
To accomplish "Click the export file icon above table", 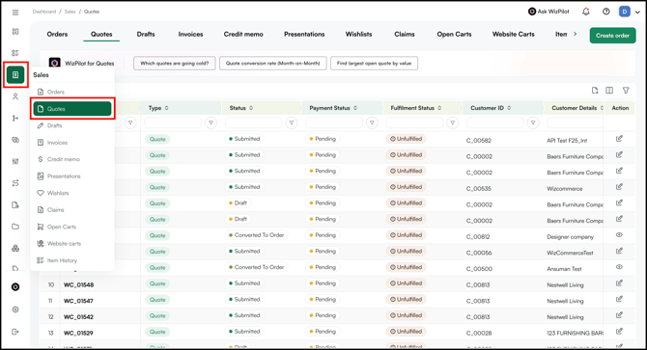I will pos(595,91).
